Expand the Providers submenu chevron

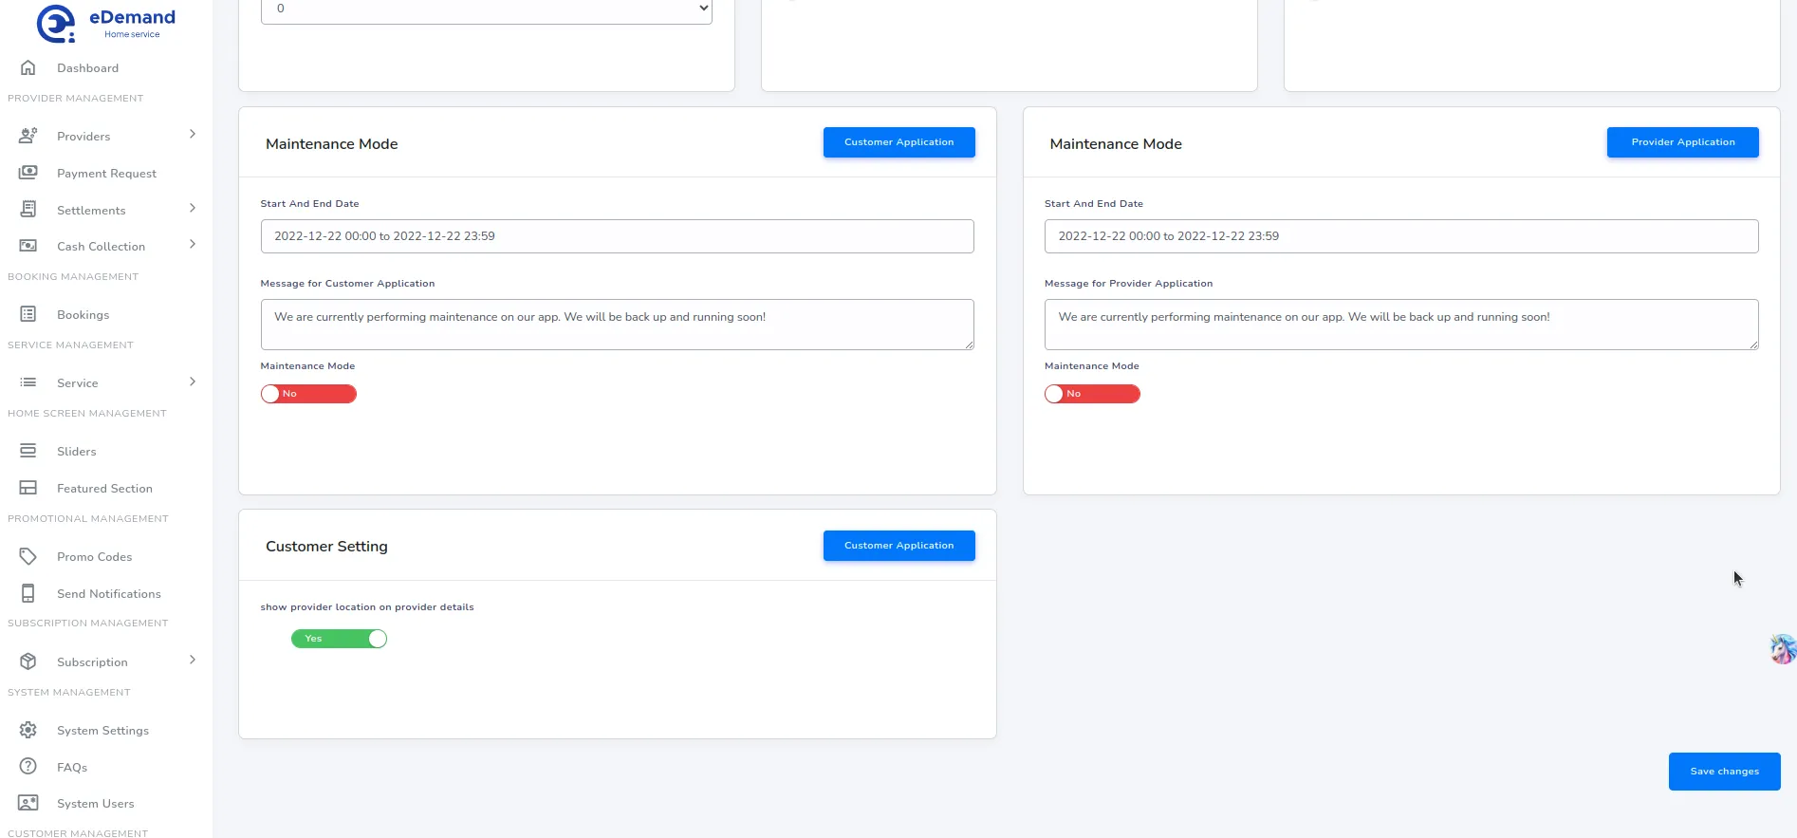[x=193, y=135]
